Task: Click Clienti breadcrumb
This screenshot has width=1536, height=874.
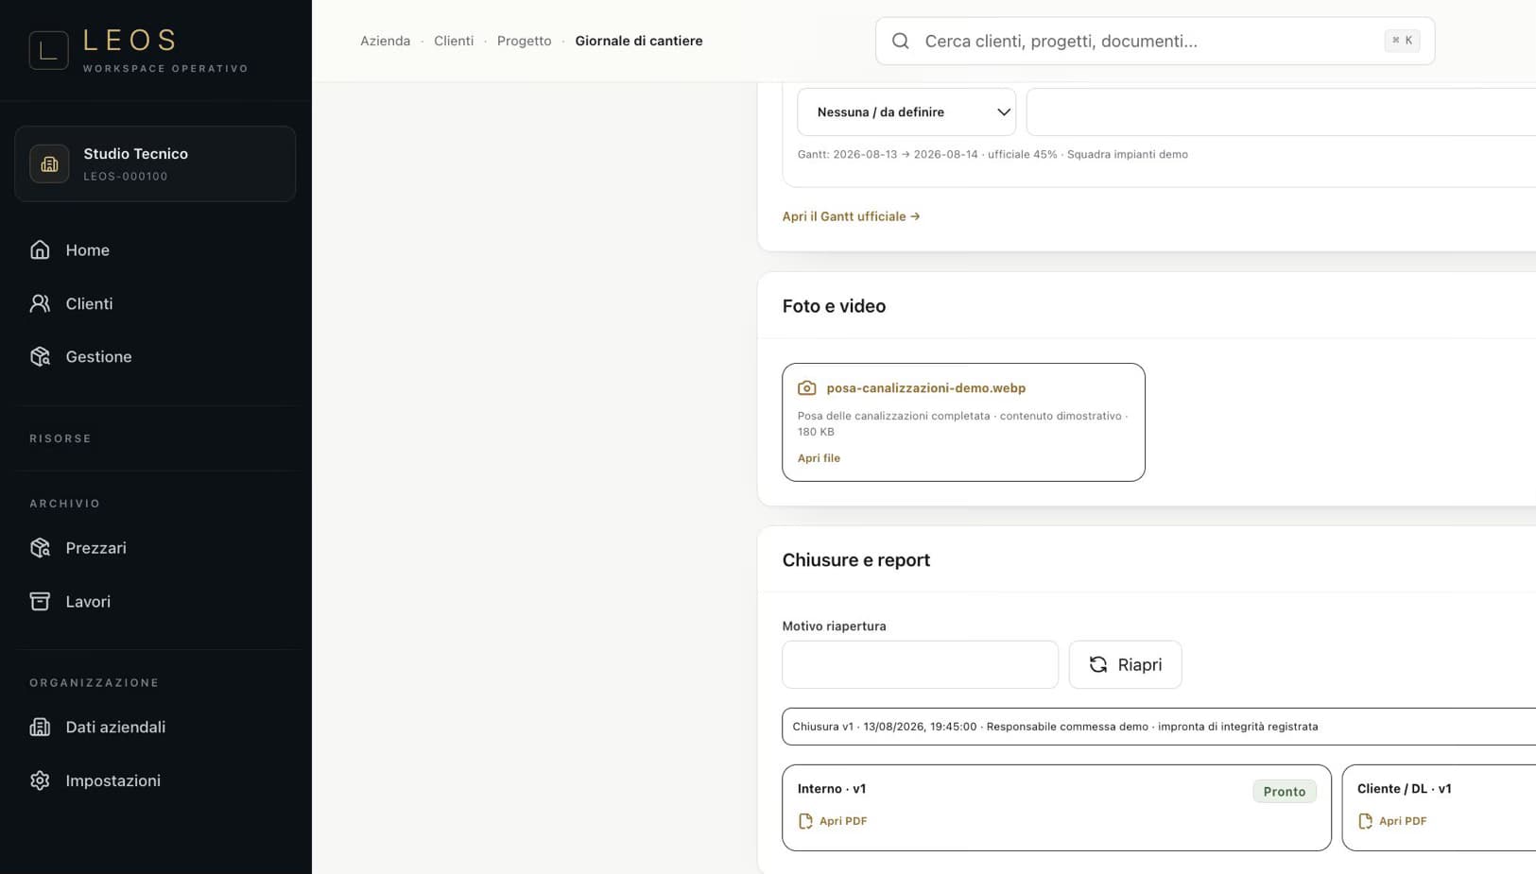Action: [x=454, y=41]
